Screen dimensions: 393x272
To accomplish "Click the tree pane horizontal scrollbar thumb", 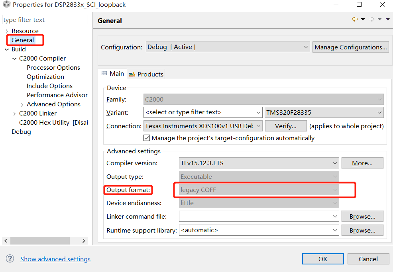I will point(40,241).
